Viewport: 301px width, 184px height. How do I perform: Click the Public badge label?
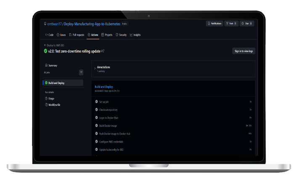[x=125, y=24]
